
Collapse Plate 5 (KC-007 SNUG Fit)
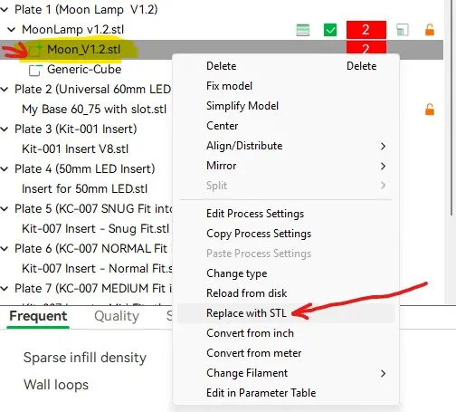coord(5,209)
